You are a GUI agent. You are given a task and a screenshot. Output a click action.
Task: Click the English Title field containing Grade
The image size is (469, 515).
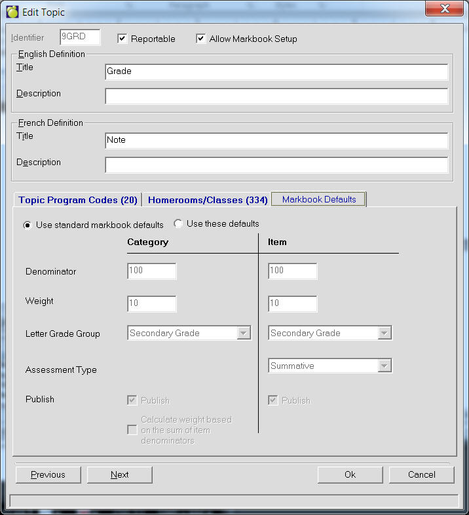276,71
